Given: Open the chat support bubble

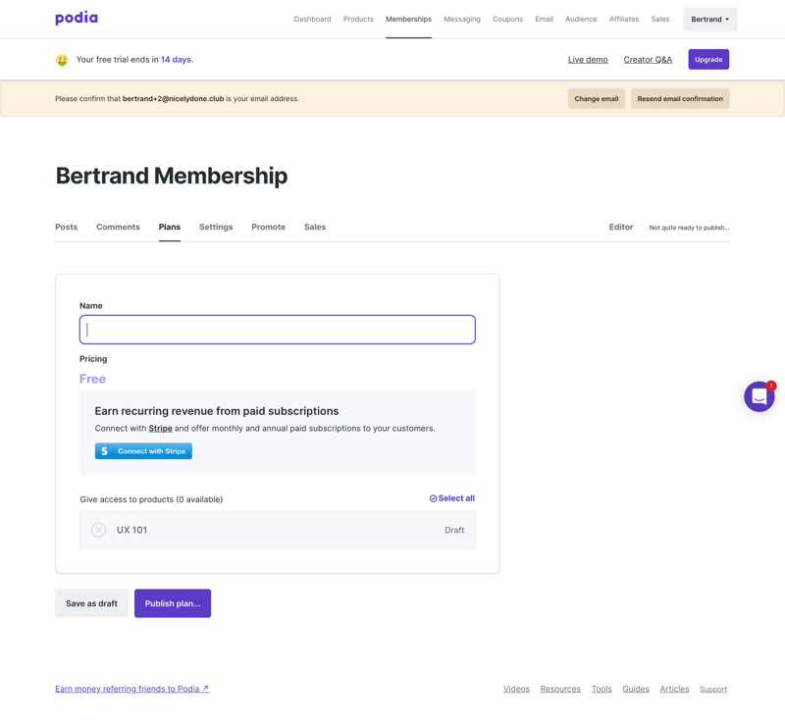Looking at the screenshot, I should (x=759, y=396).
